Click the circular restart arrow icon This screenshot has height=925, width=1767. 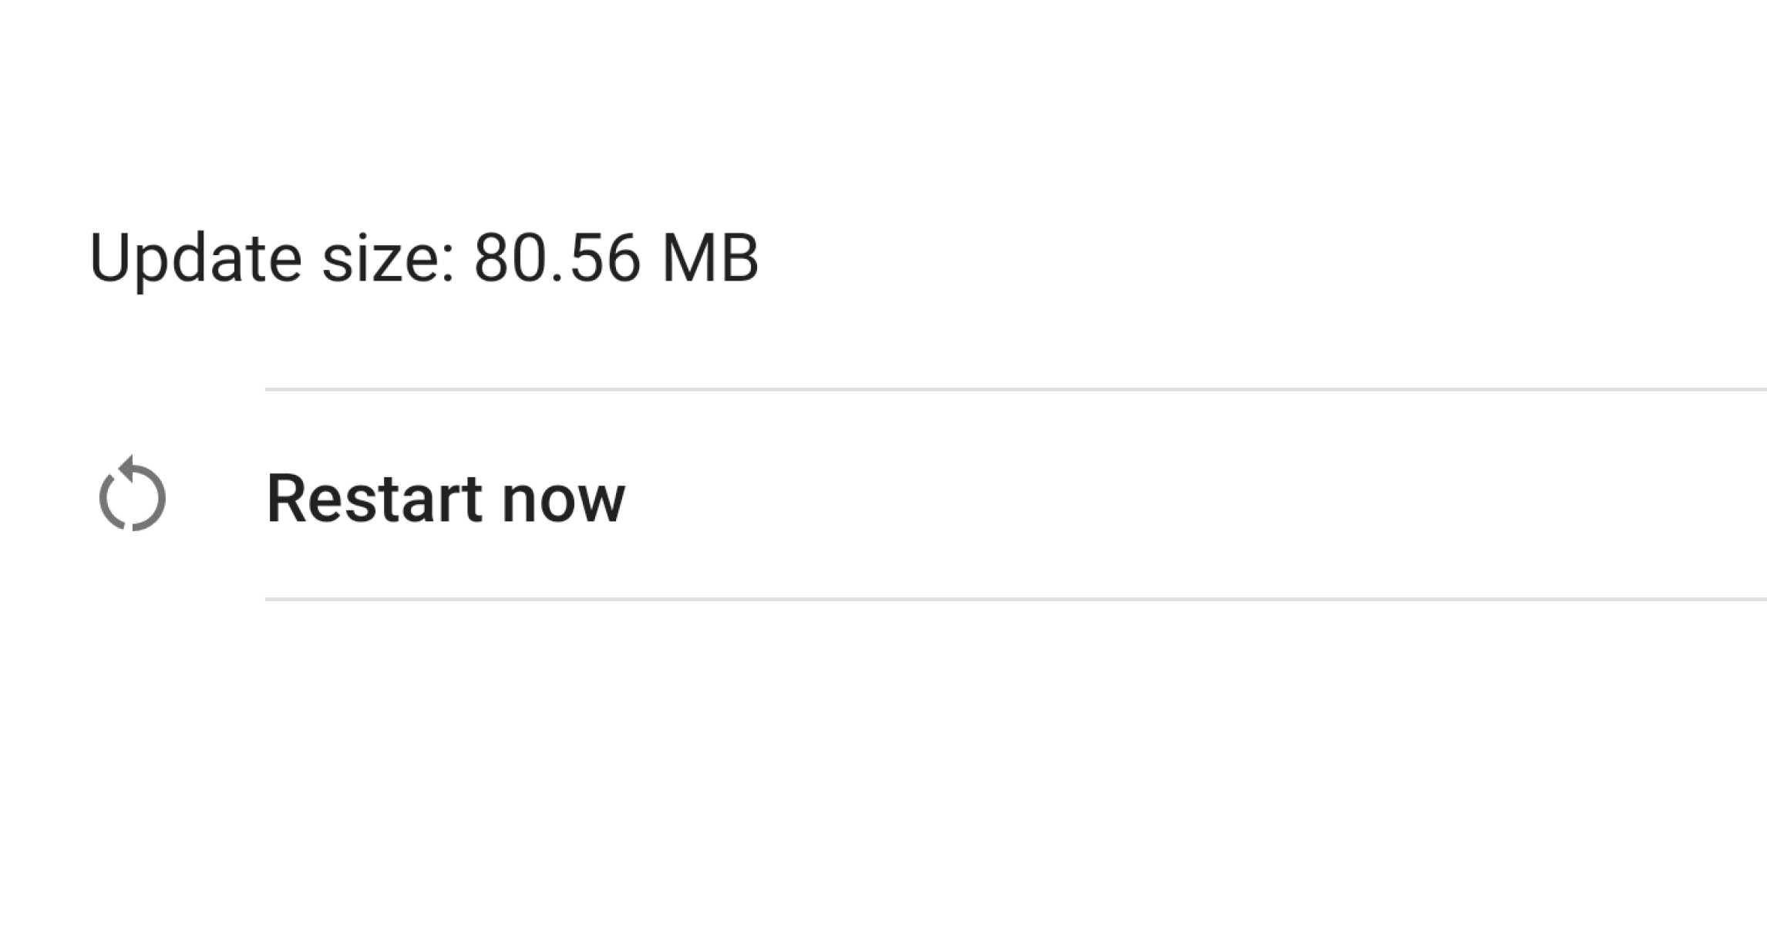(132, 495)
